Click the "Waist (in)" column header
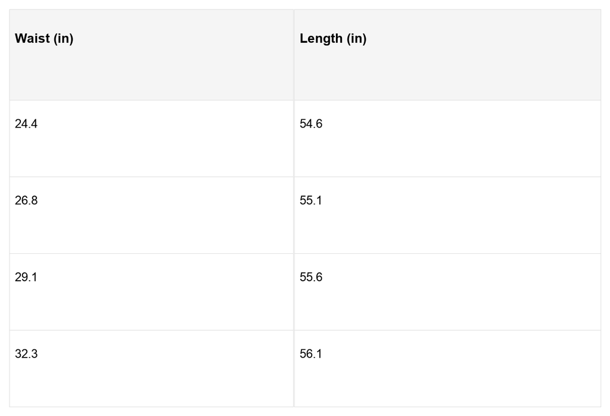 click(44, 39)
